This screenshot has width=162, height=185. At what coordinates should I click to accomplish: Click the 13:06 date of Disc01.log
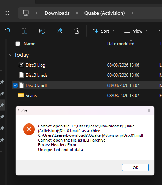(123, 65)
